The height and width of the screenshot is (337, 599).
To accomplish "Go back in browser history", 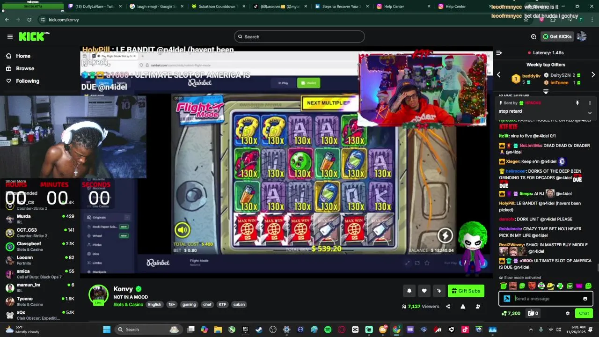I will [x=7, y=20].
